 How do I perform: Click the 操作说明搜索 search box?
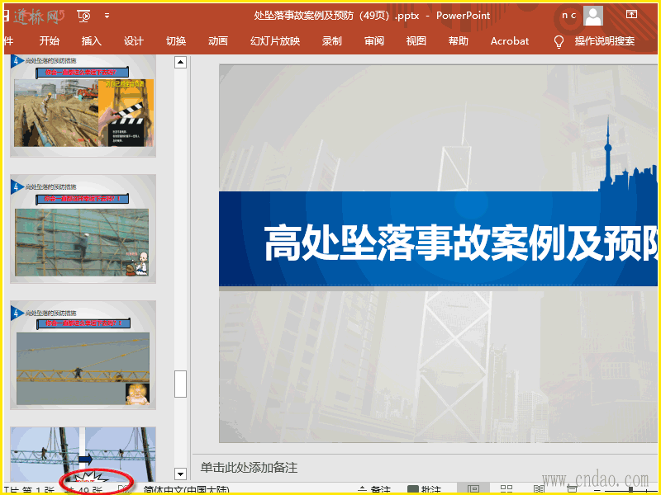(x=605, y=40)
